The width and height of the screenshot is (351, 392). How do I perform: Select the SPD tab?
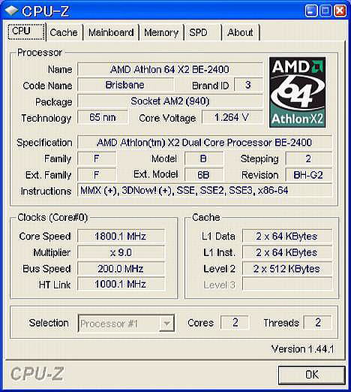coord(202,32)
